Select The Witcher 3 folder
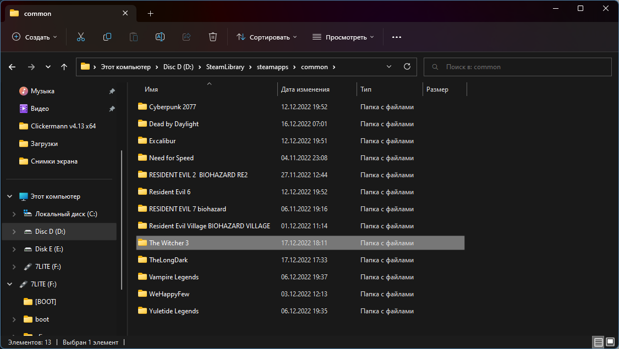619x349 pixels. click(x=300, y=243)
